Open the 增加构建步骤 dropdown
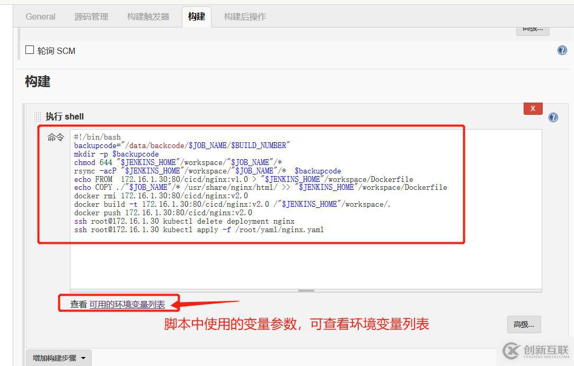The image size is (574, 366). point(59,358)
